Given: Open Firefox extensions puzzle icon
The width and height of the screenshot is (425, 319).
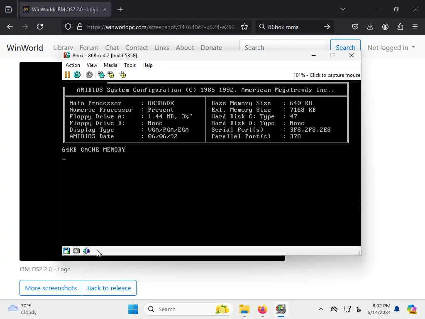Looking at the screenshot, I should pos(400,27).
